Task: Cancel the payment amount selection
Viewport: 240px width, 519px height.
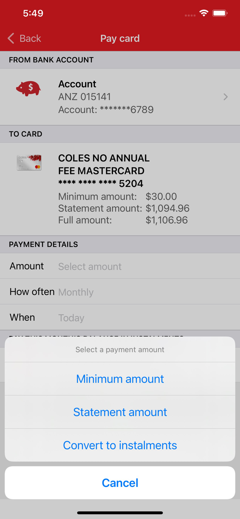Action: (120, 483)
